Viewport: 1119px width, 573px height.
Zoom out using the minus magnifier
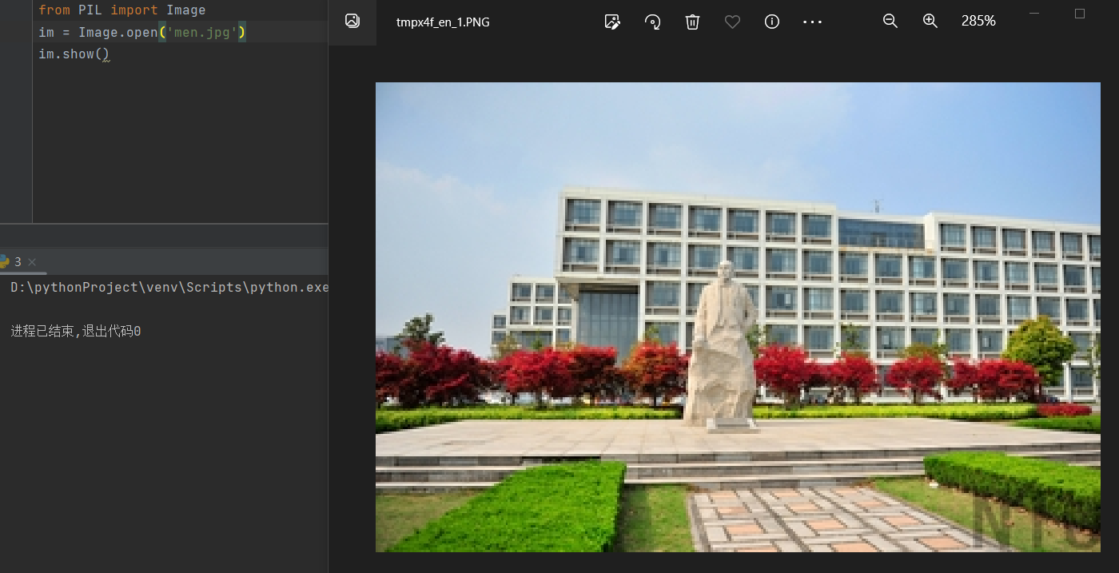[x=890, y=22]
